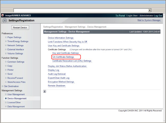This screenshot has width=166, height=123.
Task: Open License/Other menu item
Action: coord(14,102)
